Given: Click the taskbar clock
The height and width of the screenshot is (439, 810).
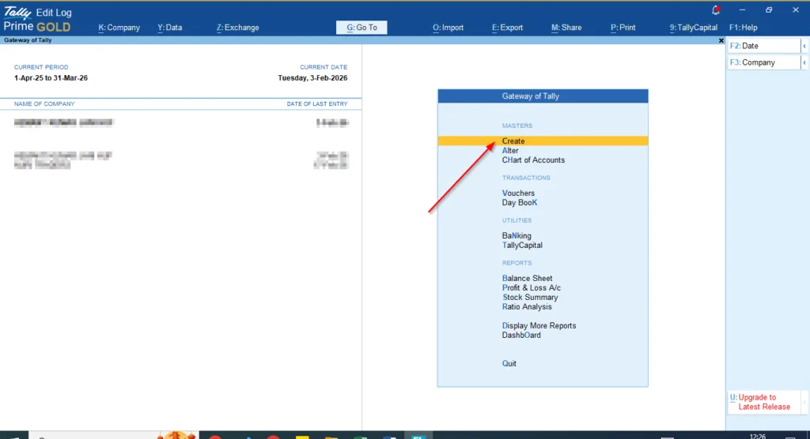Looking at the screenshot, I should pyautogui.click(x=757, y=436).
